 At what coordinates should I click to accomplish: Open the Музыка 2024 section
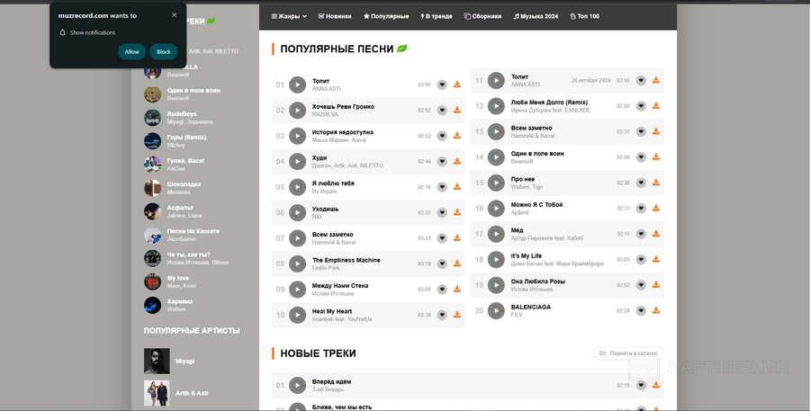point(535,16)
